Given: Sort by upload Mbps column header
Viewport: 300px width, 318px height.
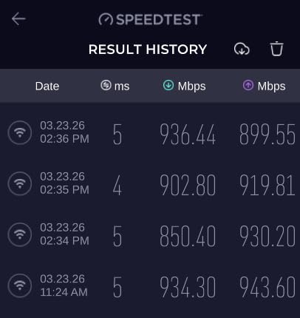Looking at the screenshot, I should pos(264,86).
